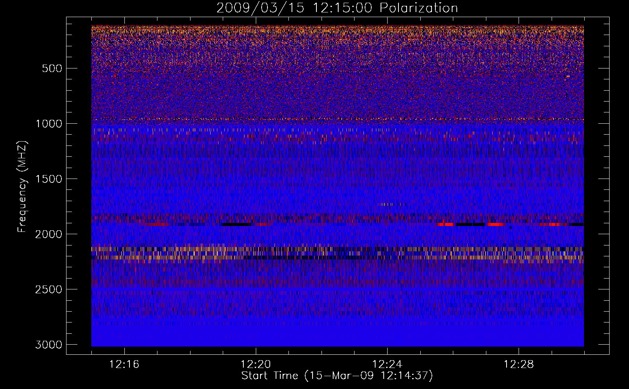This screenshot has width=629, height=389.
Task: Select the "12:28" time tick label
Action: pos(519,364)
